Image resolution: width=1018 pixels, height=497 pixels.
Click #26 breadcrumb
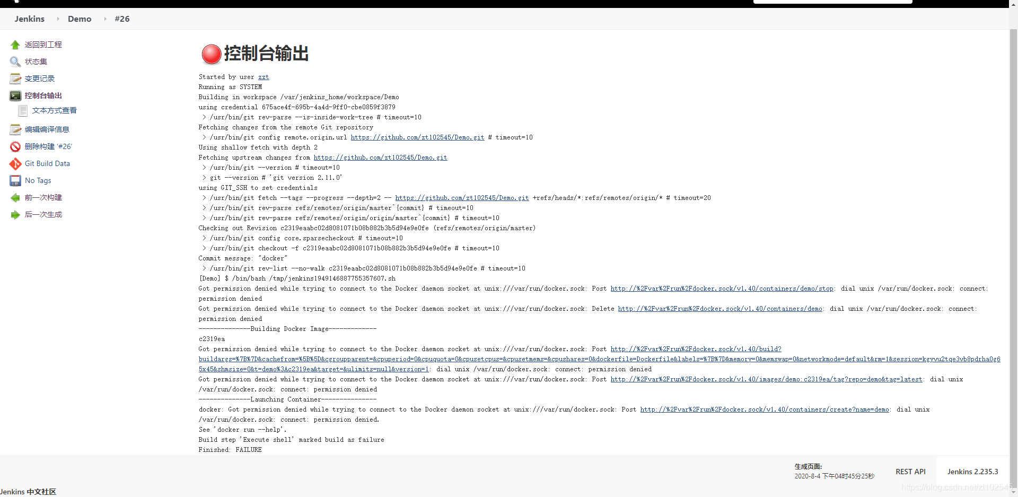(x=122, y=19)
